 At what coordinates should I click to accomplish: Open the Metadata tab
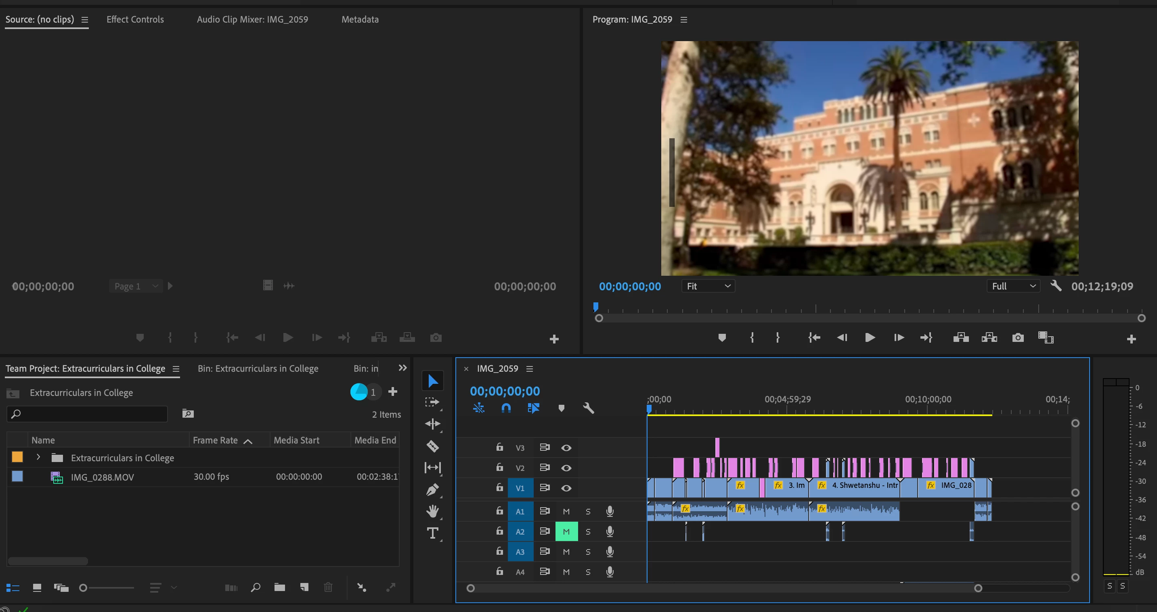(x=360, y=19)
